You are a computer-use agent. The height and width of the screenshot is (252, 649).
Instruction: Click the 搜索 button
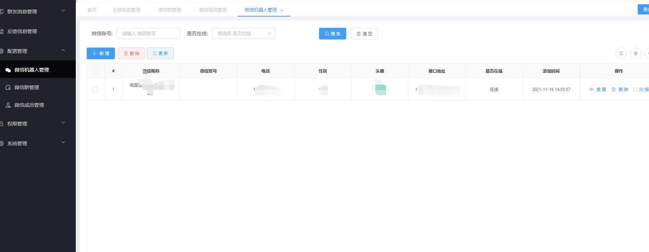point(332,33)
